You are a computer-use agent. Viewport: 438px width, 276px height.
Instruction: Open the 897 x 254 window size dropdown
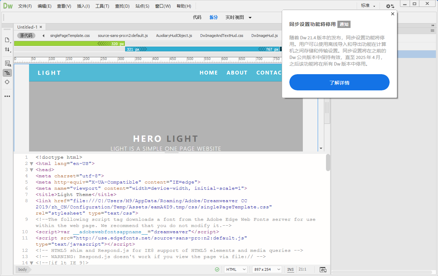(267, 269)
